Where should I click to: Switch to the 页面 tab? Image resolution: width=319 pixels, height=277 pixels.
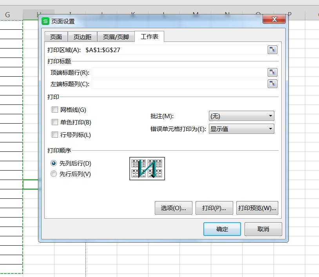click(56, 36)
